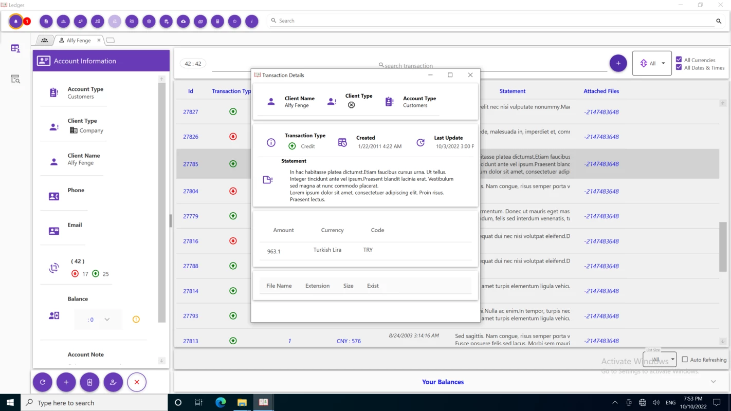The height and width of the screenshot is (411, 731).
Task: Open transaction Id 27804 link
Action: (x=191, y=191)
